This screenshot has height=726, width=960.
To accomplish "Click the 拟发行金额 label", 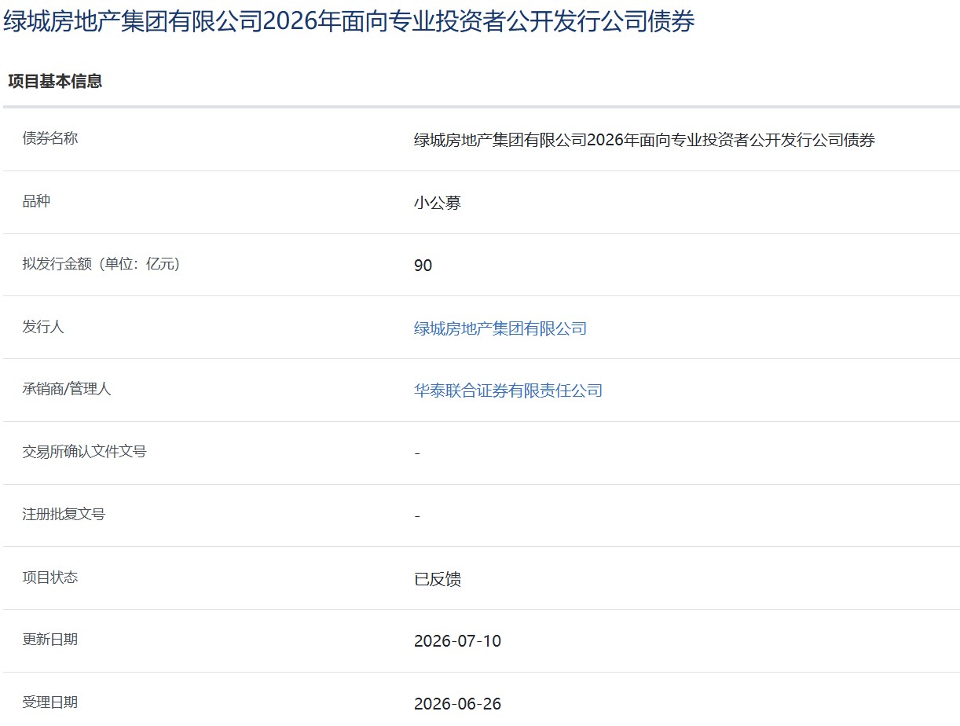I will coord(101,264).
